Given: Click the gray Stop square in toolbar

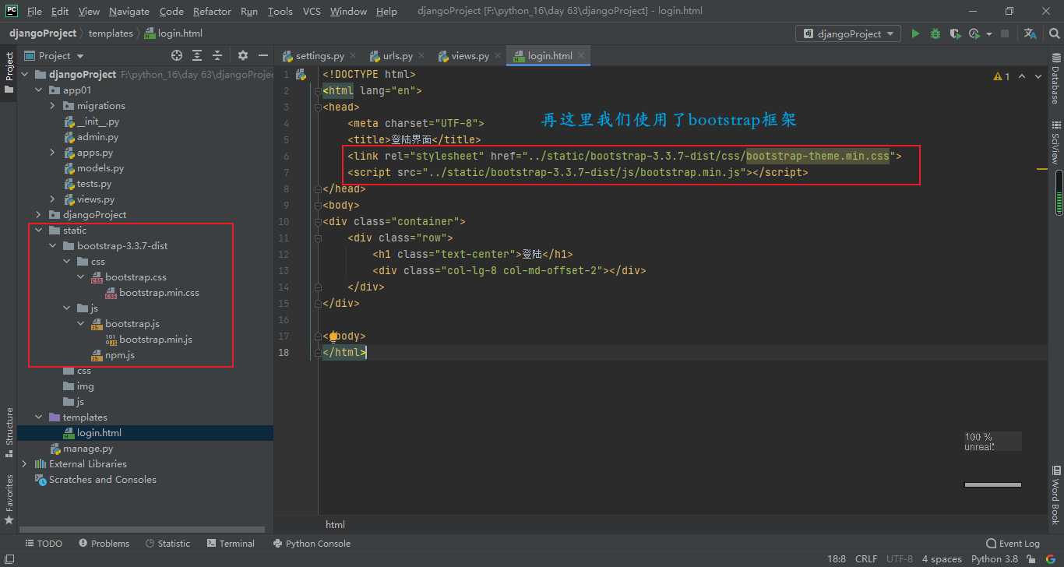Looking at the screenshot, I should pyautogui.click(x=1005, y=33).
